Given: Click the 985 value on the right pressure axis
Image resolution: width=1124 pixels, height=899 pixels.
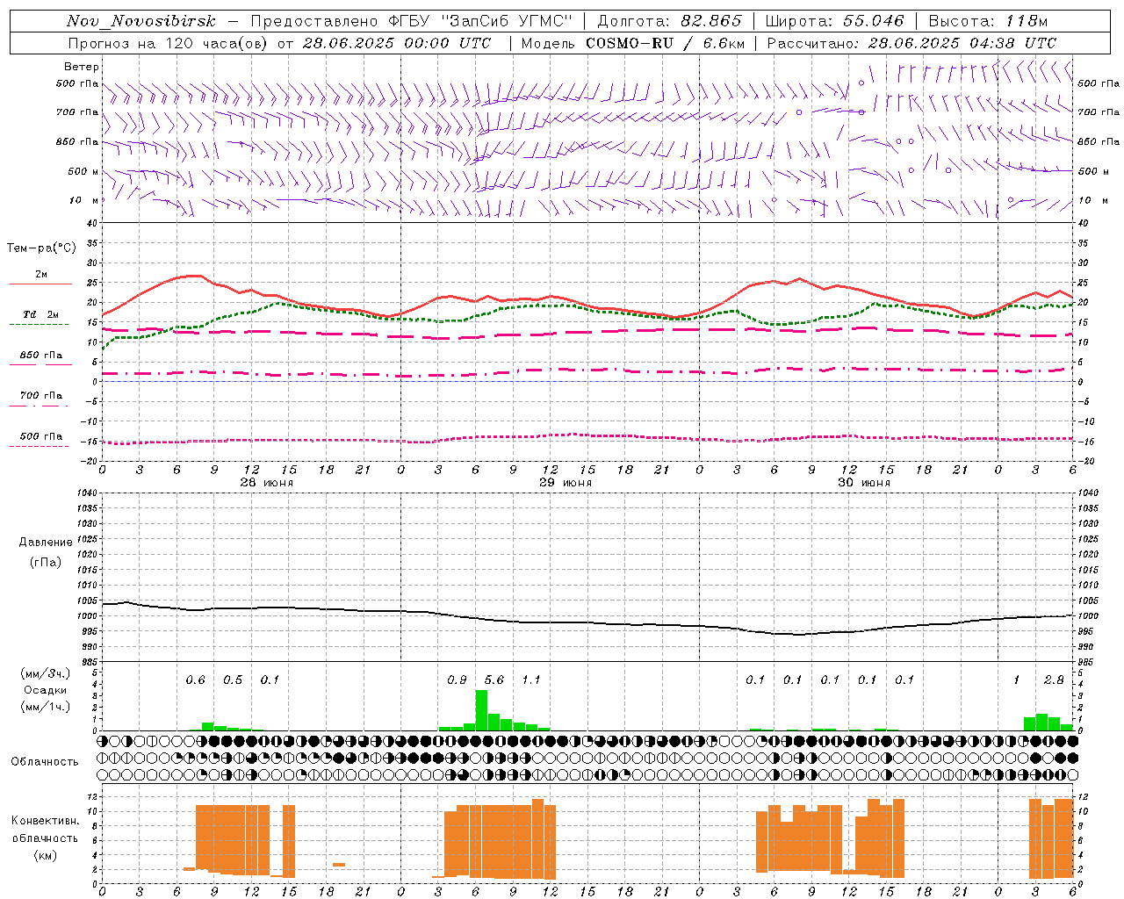Looking at the screenshot, I should point(1085,662).
